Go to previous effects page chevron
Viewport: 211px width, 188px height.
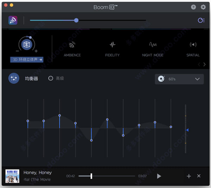(x=199, y=64)
